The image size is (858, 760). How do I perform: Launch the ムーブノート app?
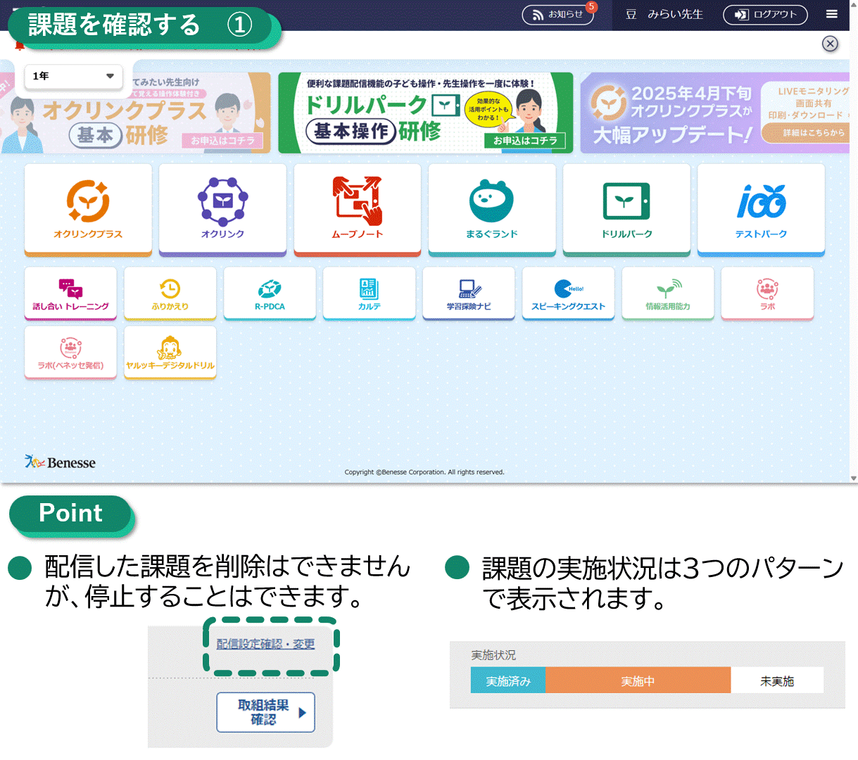(x=358, y=210)
